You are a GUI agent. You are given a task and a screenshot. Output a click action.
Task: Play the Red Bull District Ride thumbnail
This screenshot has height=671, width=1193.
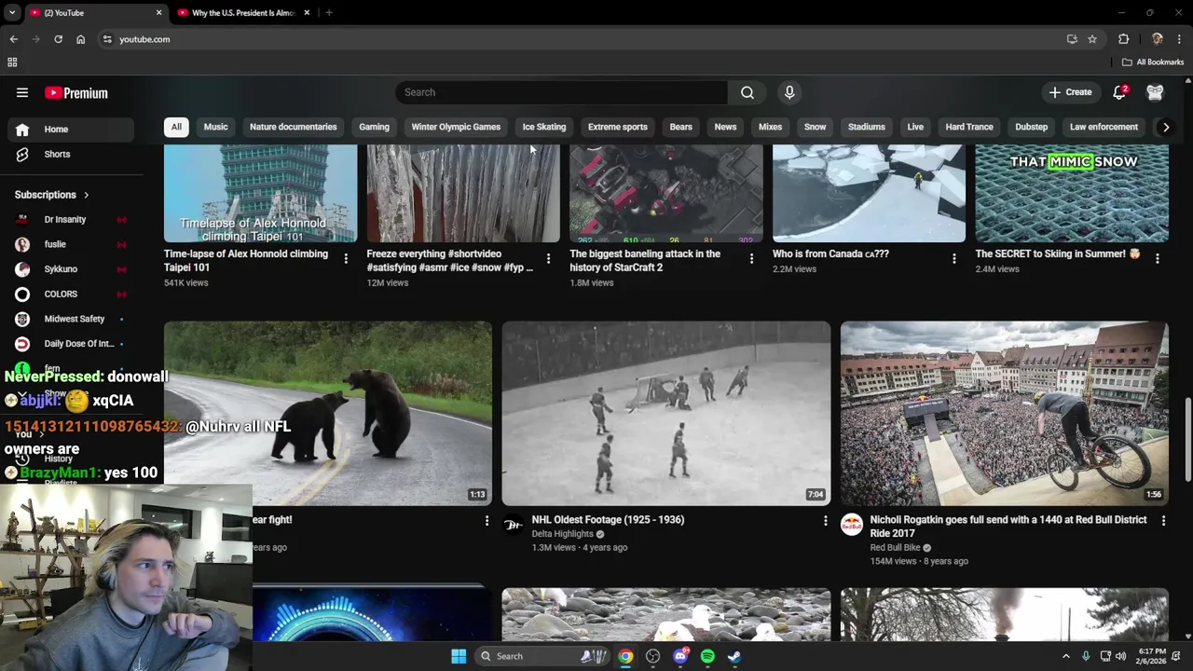click(x=1004, y=414)
